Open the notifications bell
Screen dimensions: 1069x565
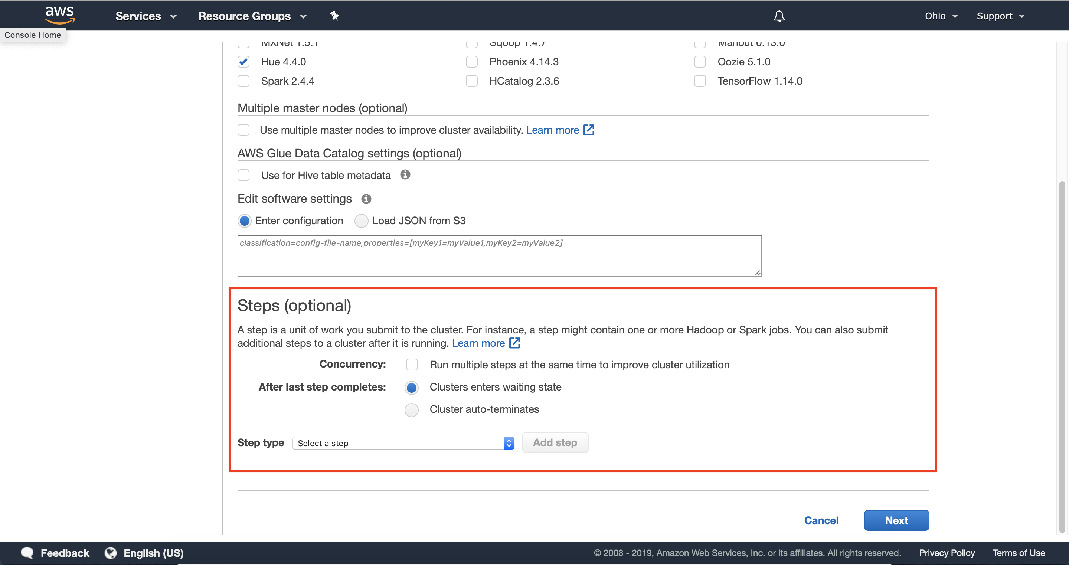[x=778, y=16]
